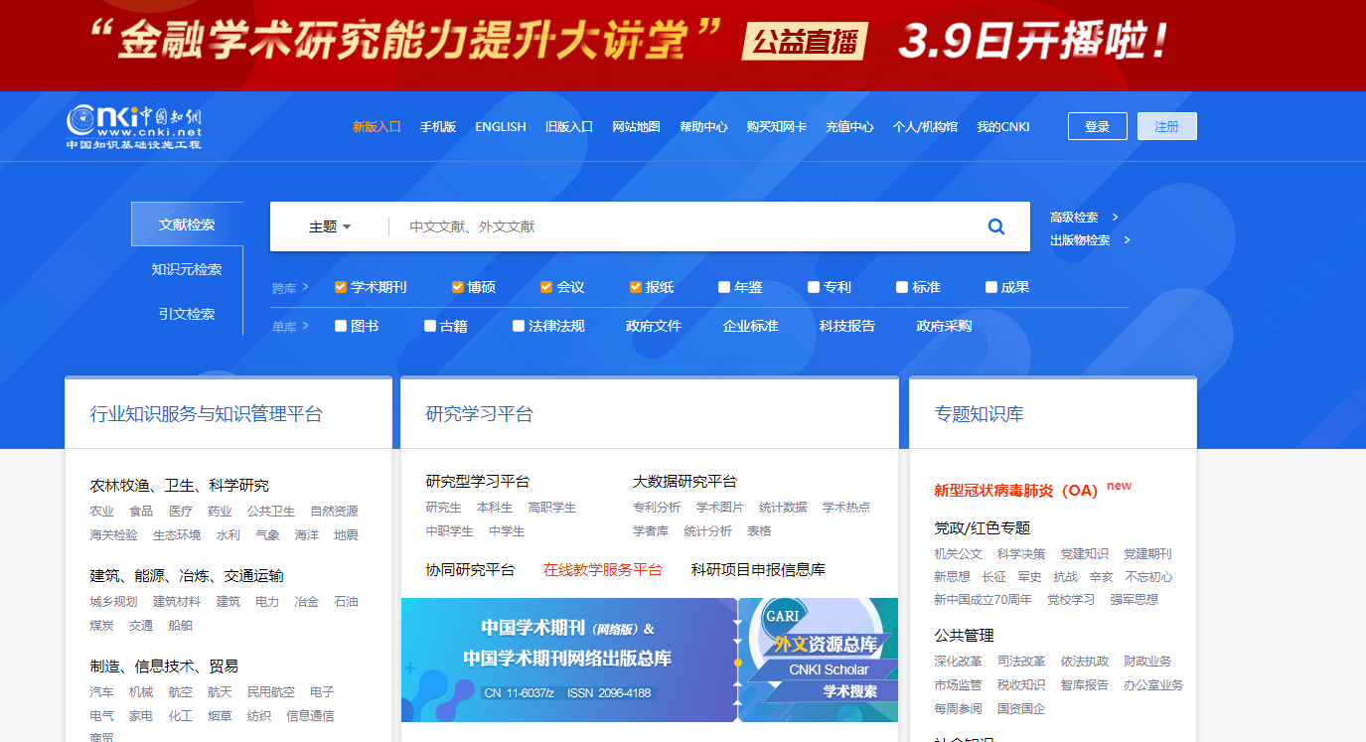
Task: Open the 司法改革 topic link
Action: tap(1021, 661)
